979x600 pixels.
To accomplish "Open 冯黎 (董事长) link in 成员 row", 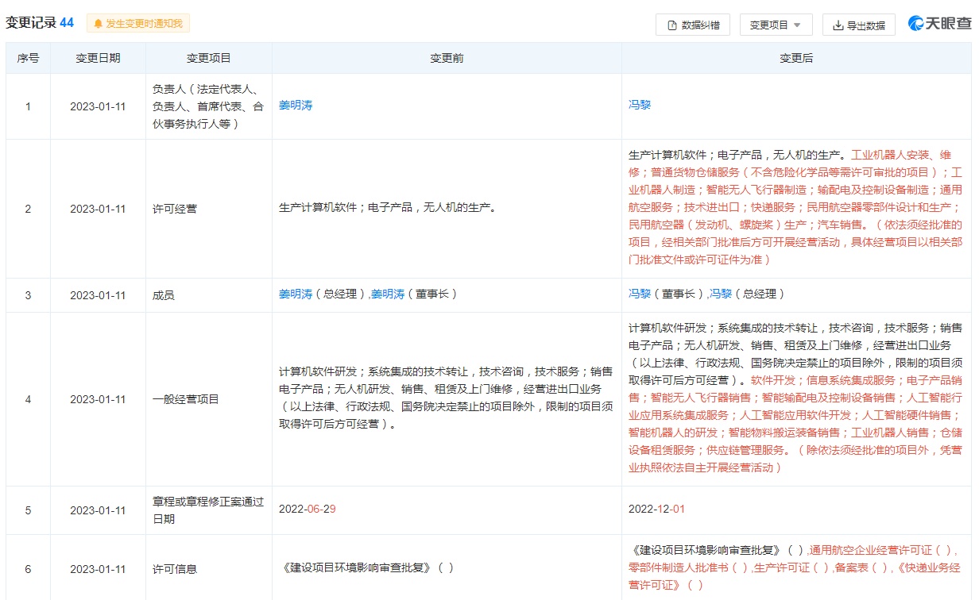I will 640,294.
